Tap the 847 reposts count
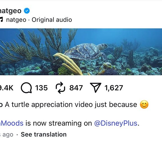 pyautogui.click(x=76, y=88)
